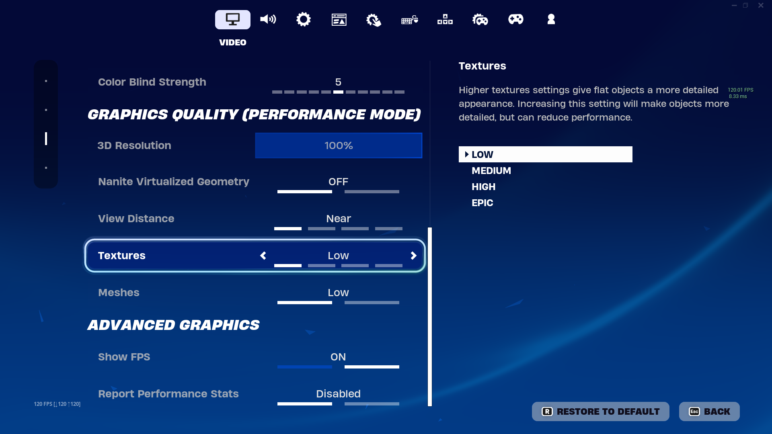The width and height of the screenshot is (772, 434).
Task: Toggle Report Performance Stats Disabled value
Action: (x=338, y=394)
